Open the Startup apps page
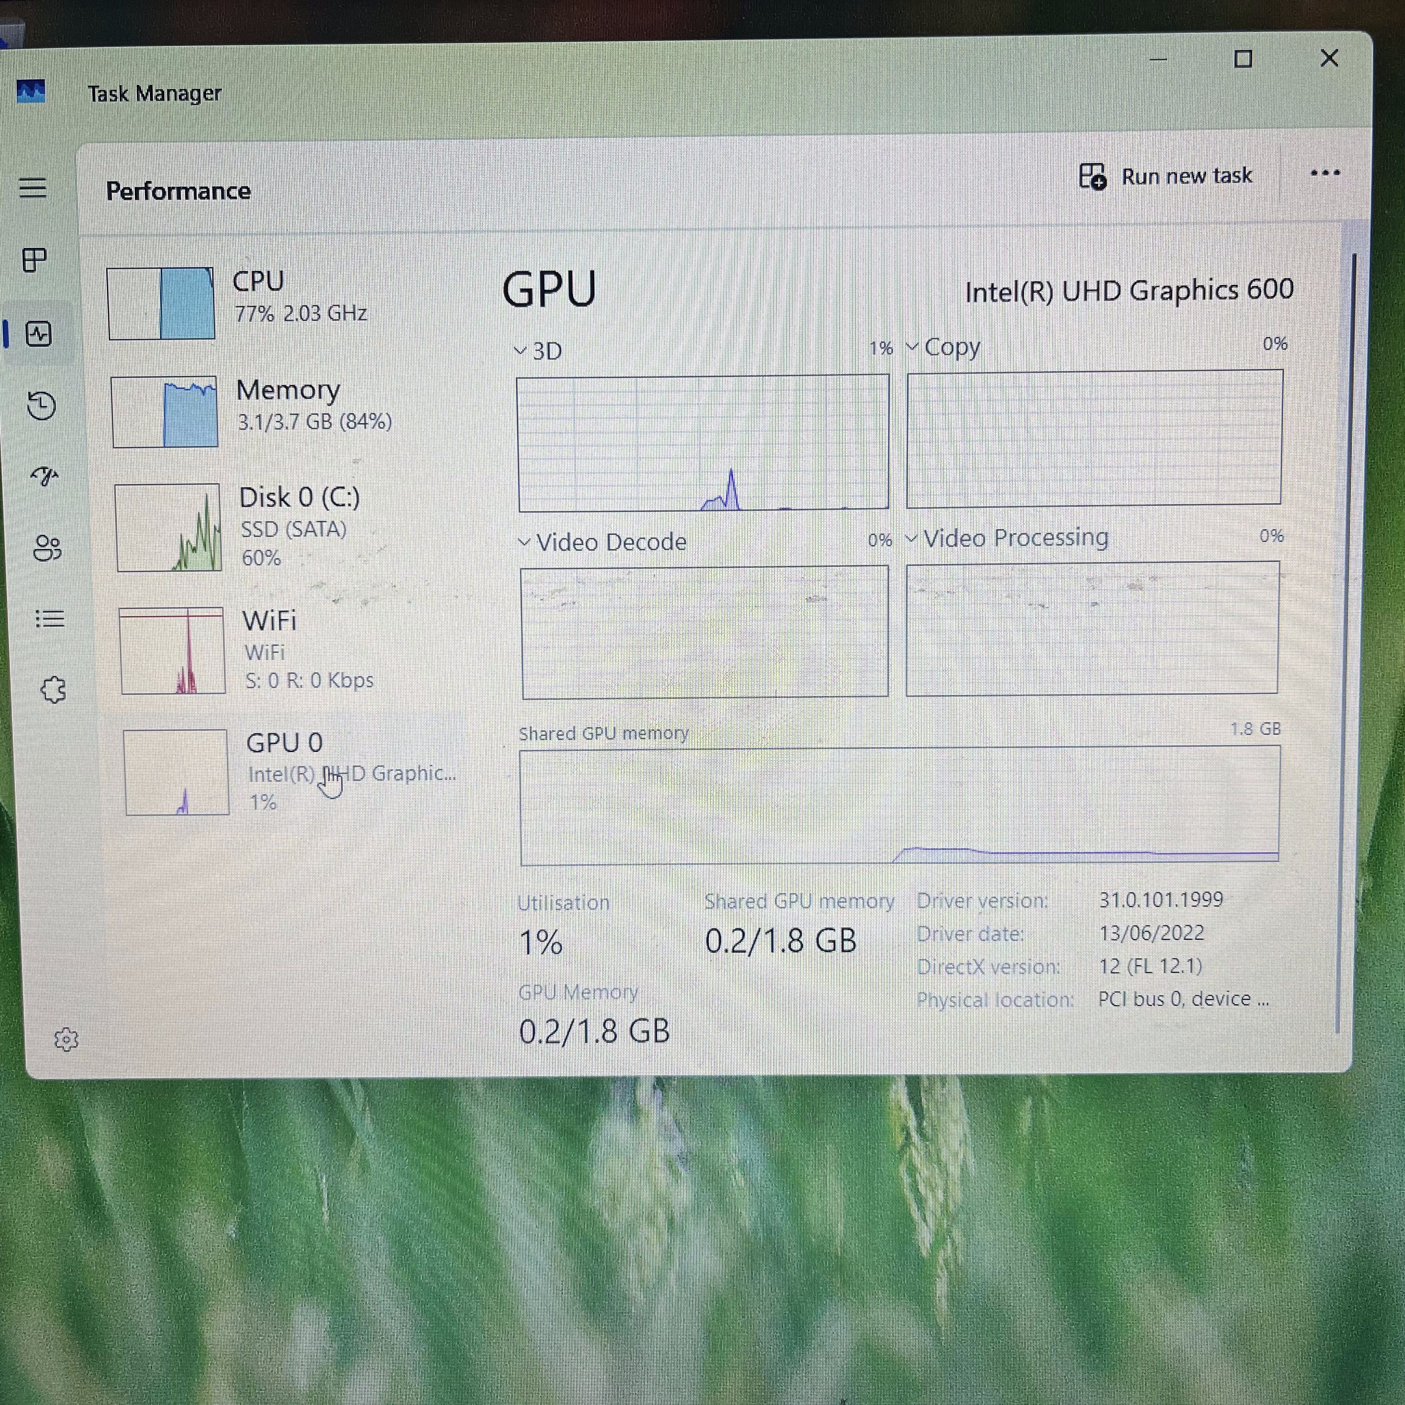This screenshot has width=1405, height=1405. point(45,476)
